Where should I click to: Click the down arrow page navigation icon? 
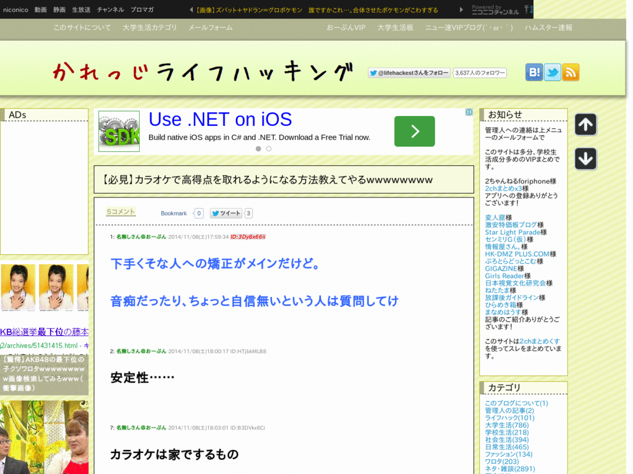tap(585, 159)
